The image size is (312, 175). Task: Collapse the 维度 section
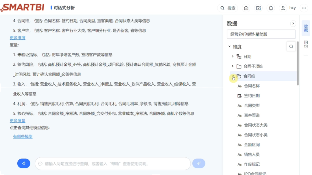(x=230, y=46)
